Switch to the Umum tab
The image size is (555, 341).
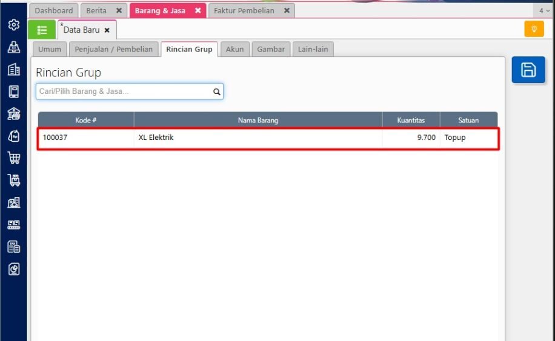50,49
